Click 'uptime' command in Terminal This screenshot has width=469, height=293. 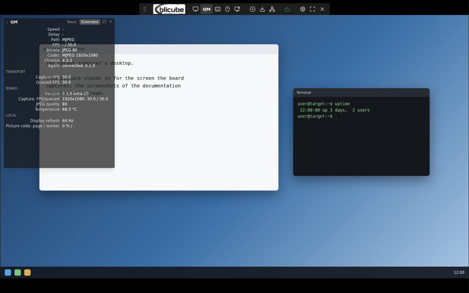[342, 104]
